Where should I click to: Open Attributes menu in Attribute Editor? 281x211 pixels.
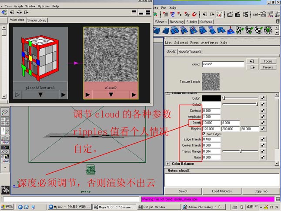click(x=209, y=43)
